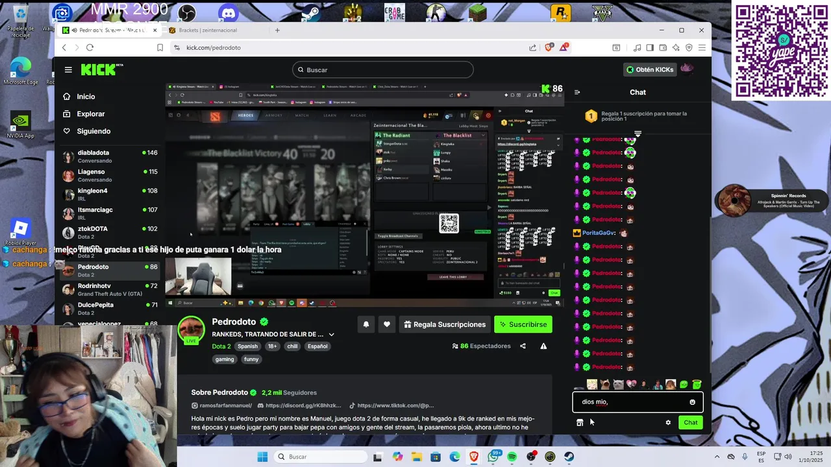This screenshot has height=467, width=831.
Task: Open the diabladota channel
Action: point(110,156)
